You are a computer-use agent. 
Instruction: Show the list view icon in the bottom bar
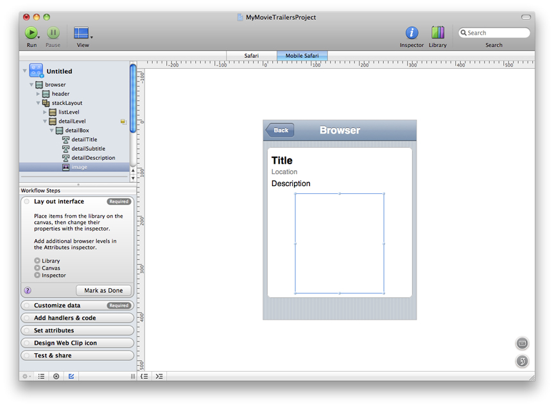click(x=41, y=376)
